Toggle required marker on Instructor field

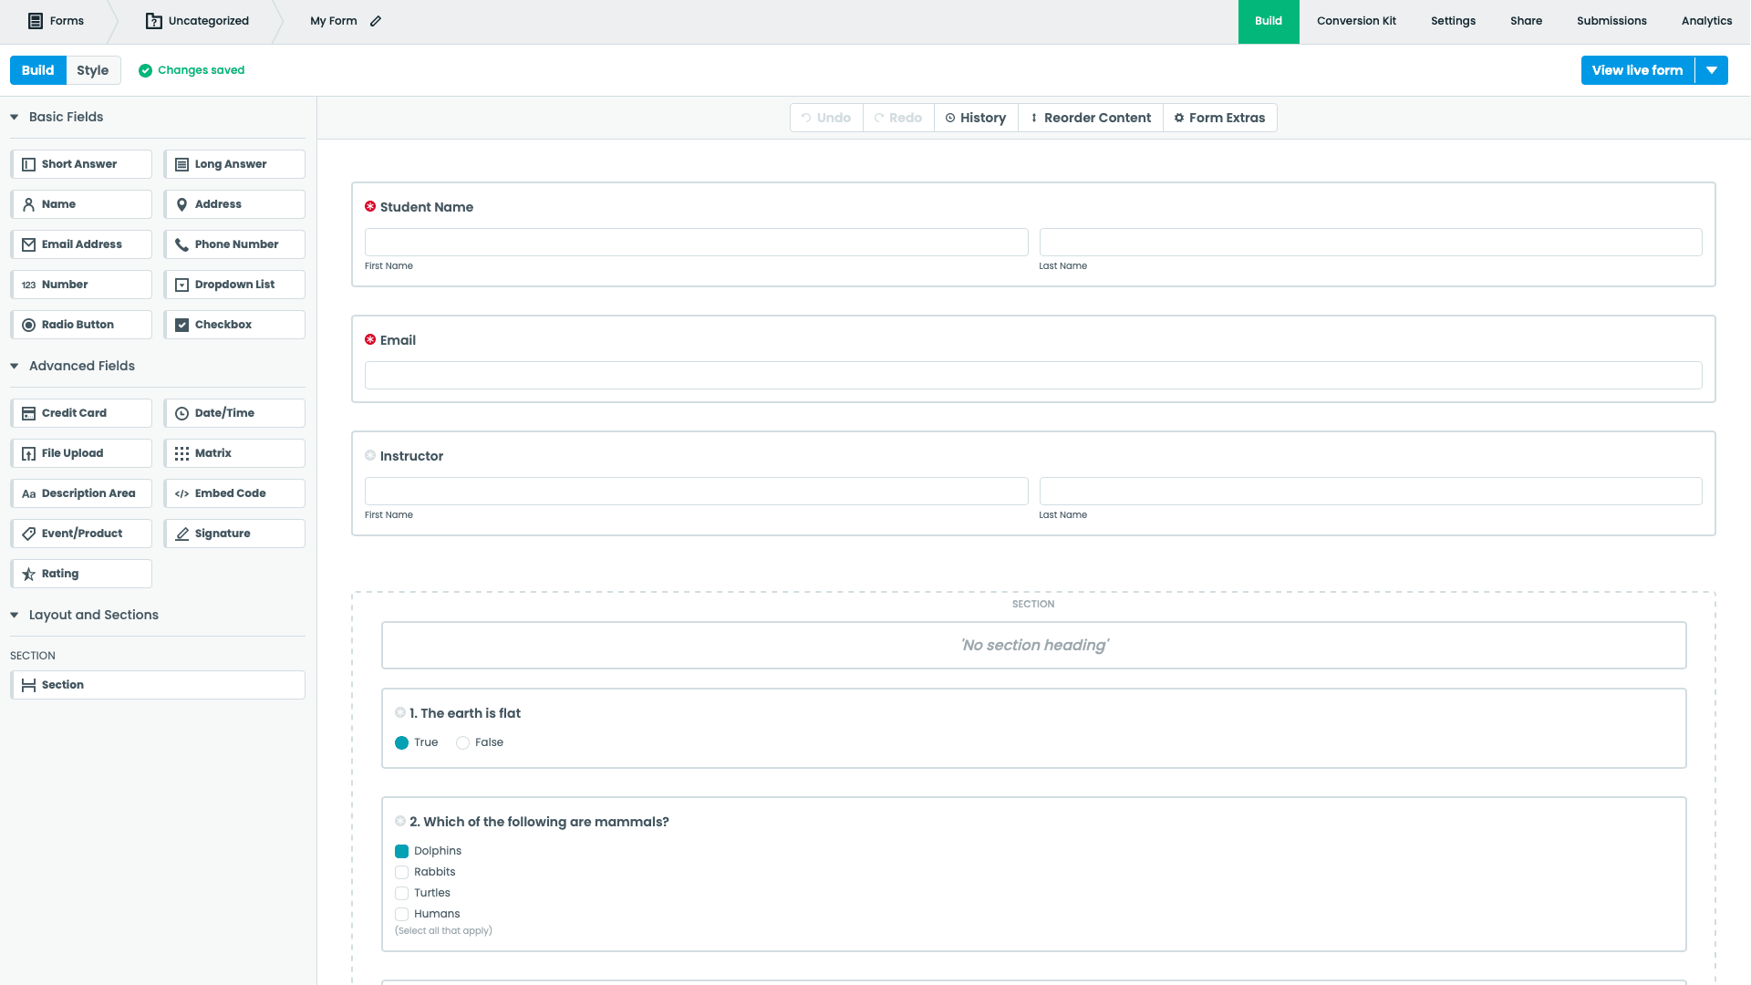370,455
